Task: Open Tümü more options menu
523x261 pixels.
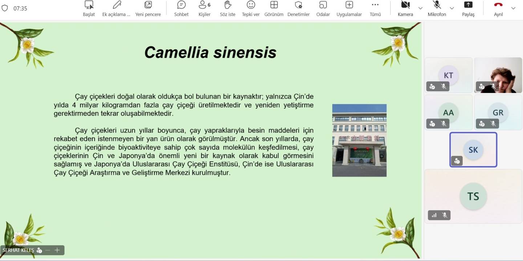Action: click(375, 9)
